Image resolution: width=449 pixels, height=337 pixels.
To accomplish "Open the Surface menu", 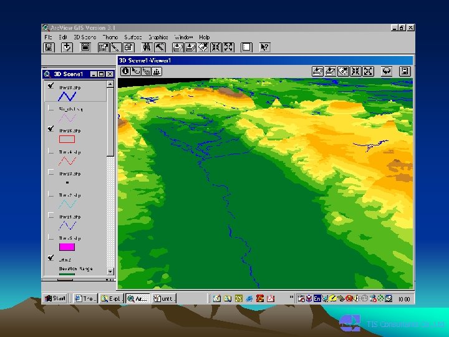I will click(x=133, y=37).
